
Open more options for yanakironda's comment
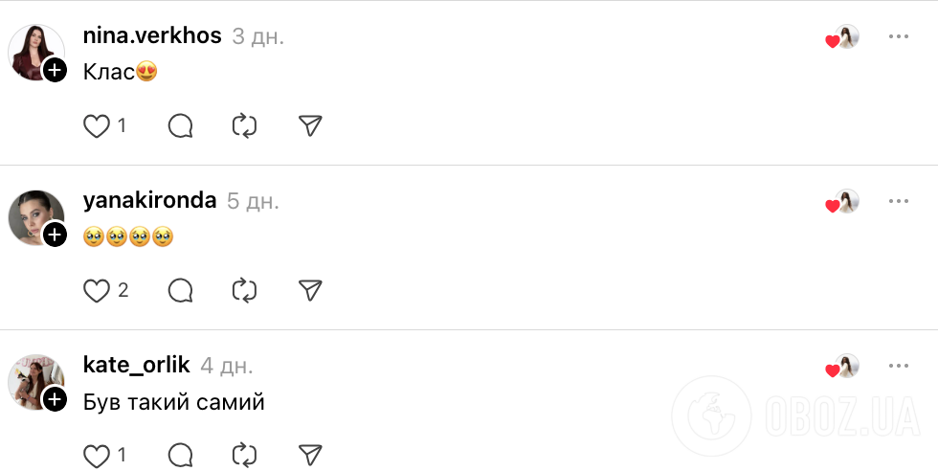898,201
